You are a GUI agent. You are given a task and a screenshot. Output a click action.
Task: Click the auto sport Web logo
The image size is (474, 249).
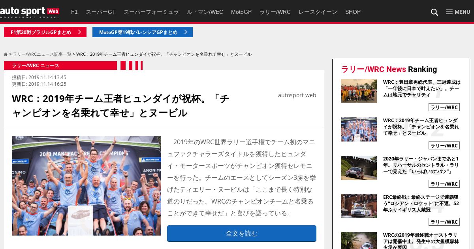tap(30, 13)
